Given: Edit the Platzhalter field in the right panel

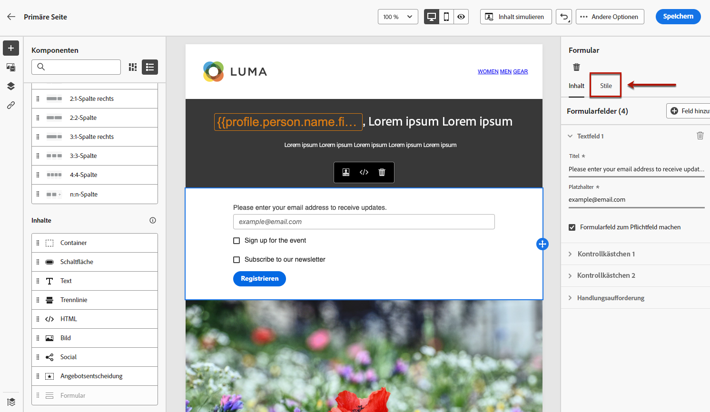Looking at the screenshot, I should 636,200.
